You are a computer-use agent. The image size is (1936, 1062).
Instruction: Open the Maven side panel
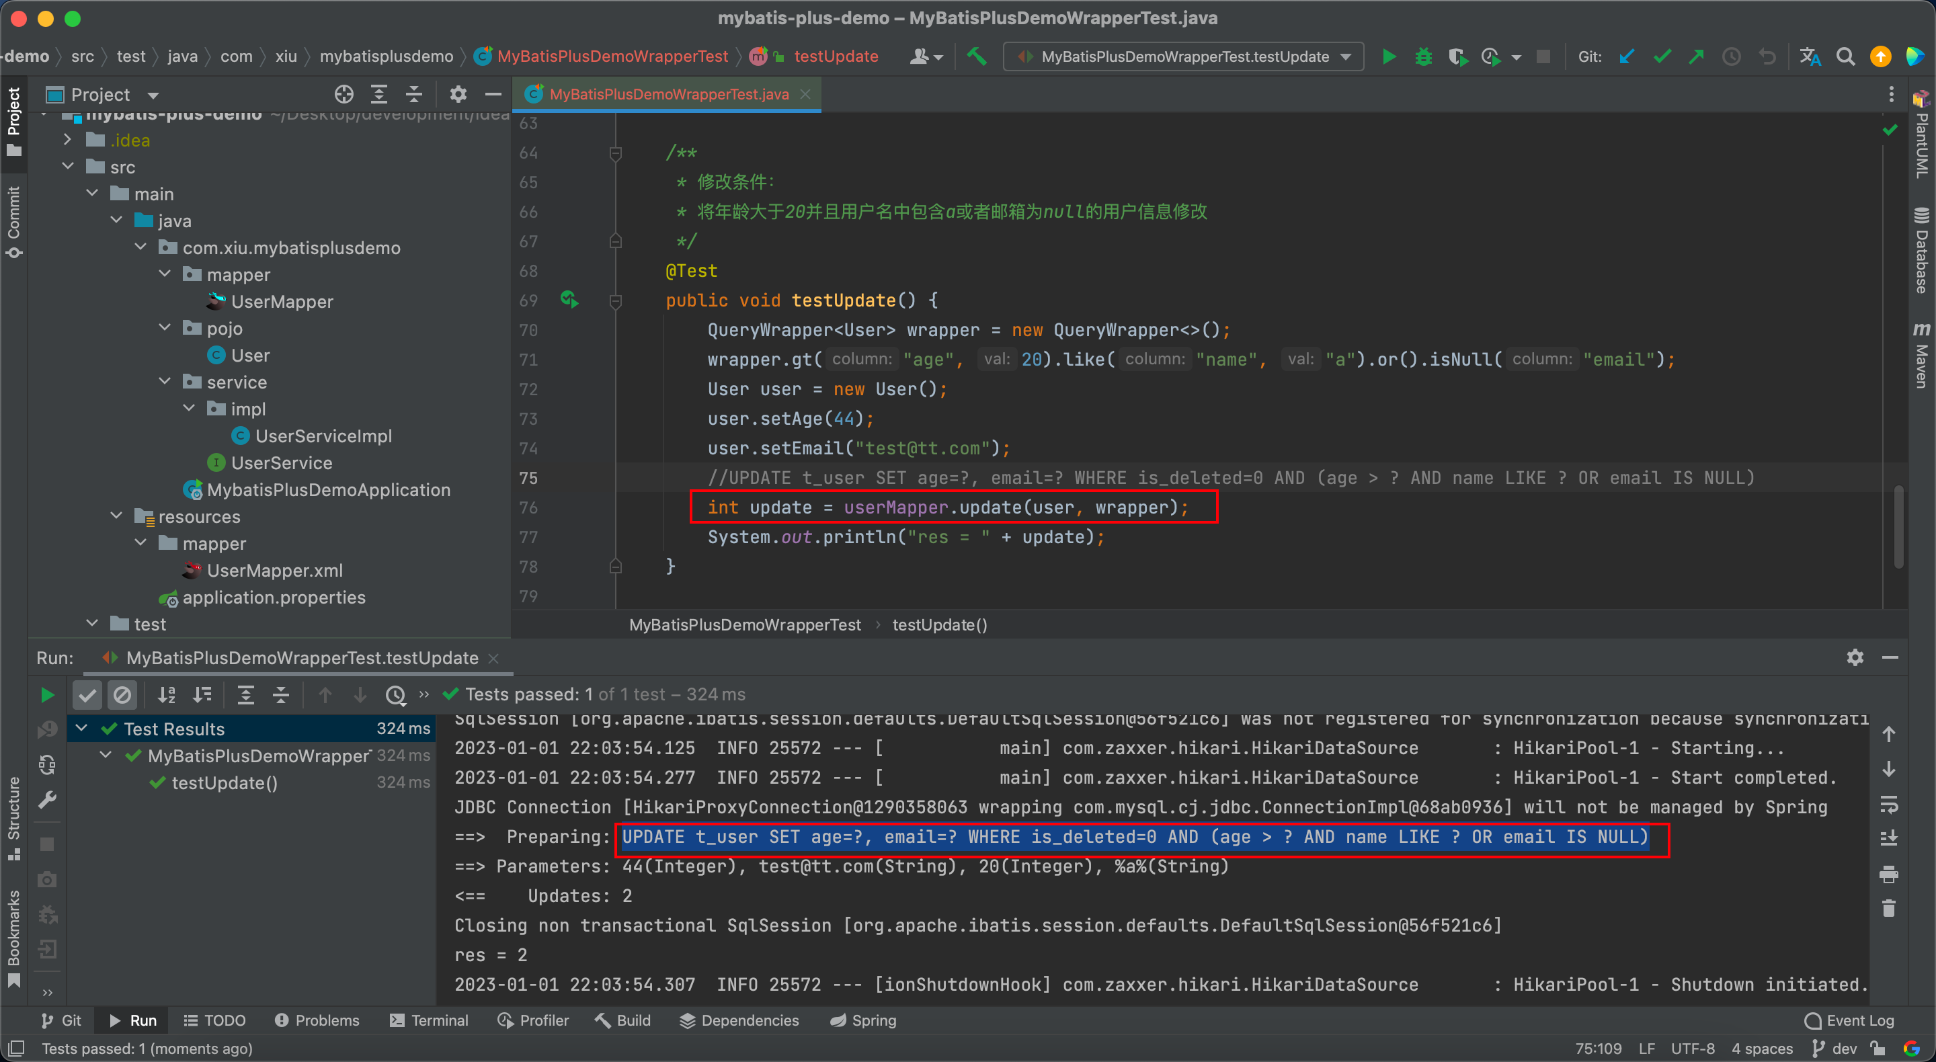(1921, 355)
